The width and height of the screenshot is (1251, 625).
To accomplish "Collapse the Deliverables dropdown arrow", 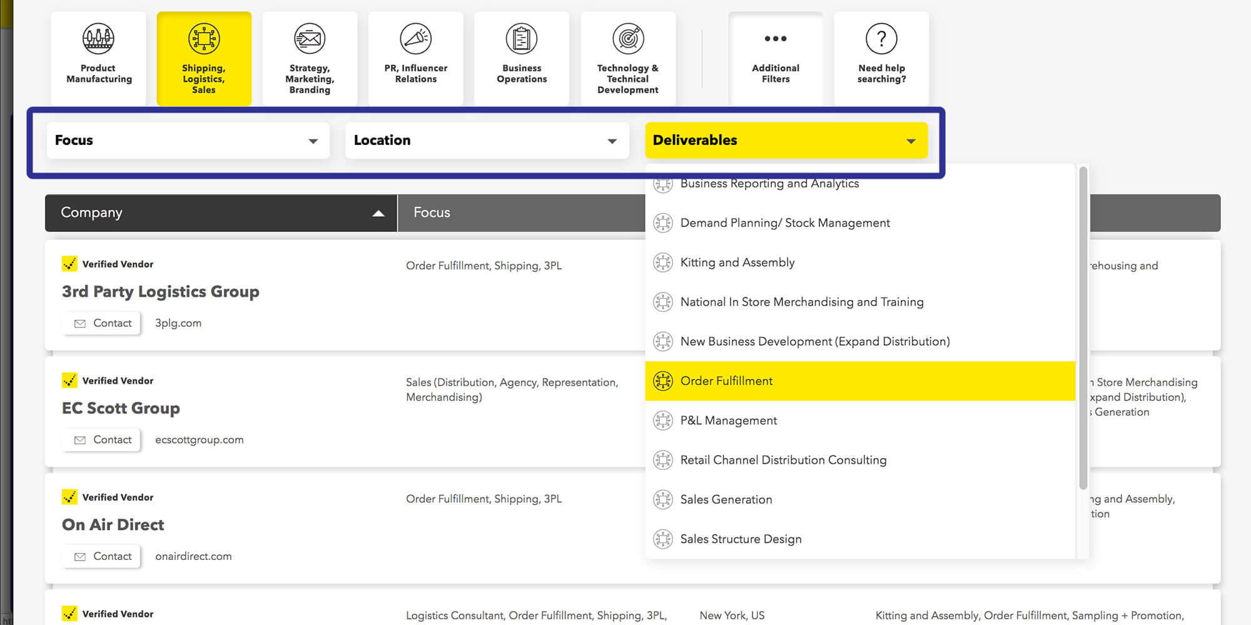I will tap(911, 141).
